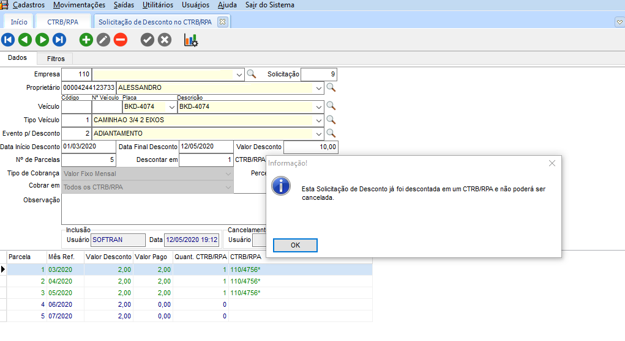
Task: Add new record with green plus icon
Action: [86, 40]
